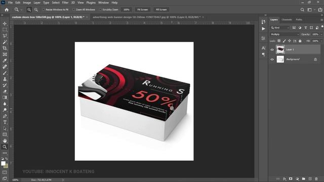Select the Dodge tool
This screenshot has width=324, height=182.
[x=5, y=110]
